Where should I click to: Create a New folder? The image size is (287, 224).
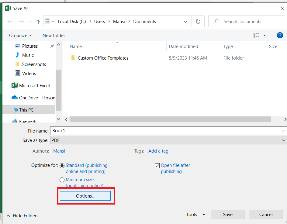tap(54, 36)
